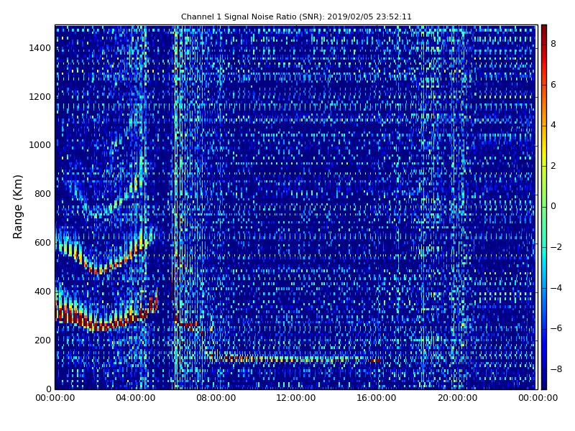Click the 04:00:00 time tick label
Screen dimensions: 575x431
click(135, 398)
